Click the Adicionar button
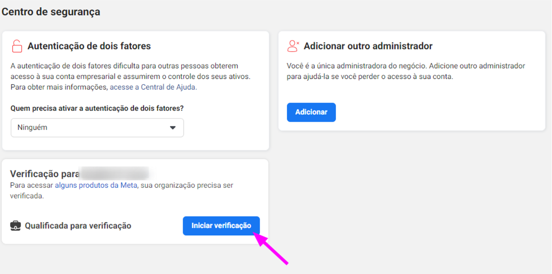 click(x=311, y=112)
